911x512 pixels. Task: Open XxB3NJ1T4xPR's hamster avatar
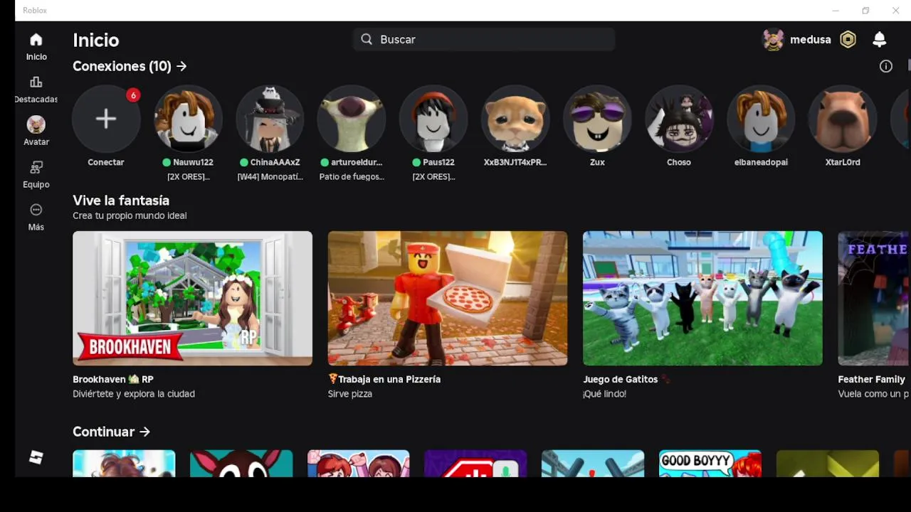[x=515, y=119]
